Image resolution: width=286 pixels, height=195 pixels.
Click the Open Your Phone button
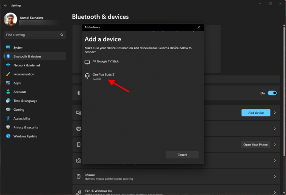[256, 145]
